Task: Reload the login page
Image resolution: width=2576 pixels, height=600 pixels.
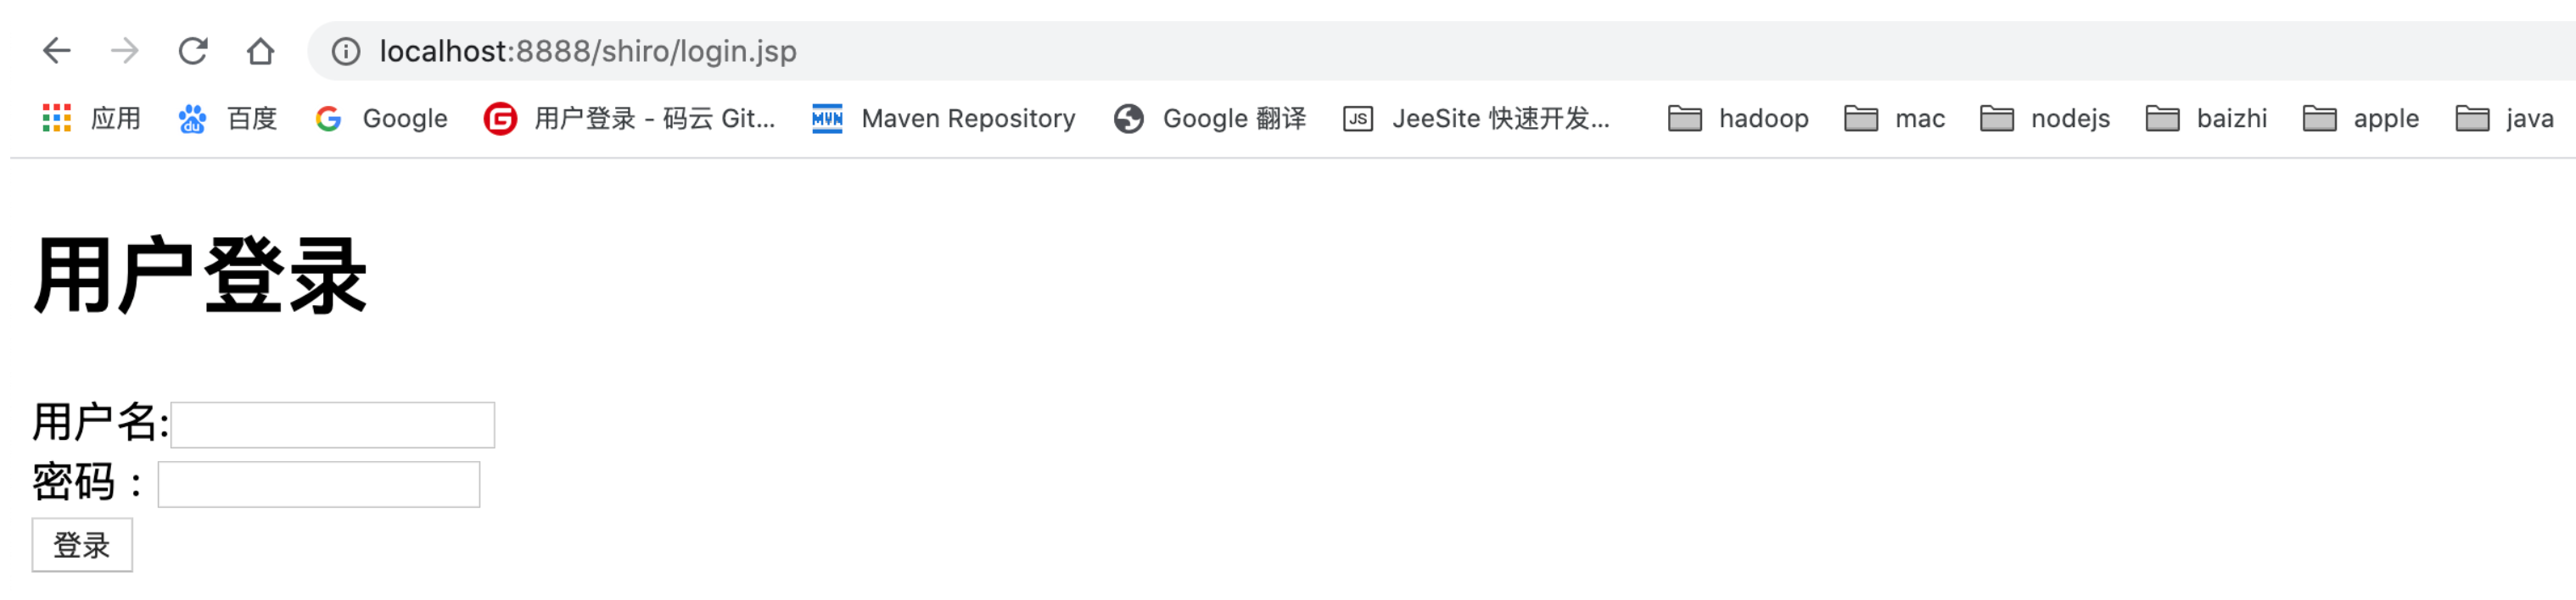Action: tap(193, 51)
